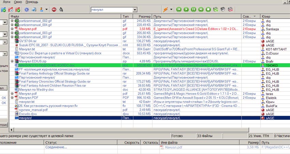Click the green stop button in toolbar
The height and width of the screenshot is (154, 290).
point(208,10)
